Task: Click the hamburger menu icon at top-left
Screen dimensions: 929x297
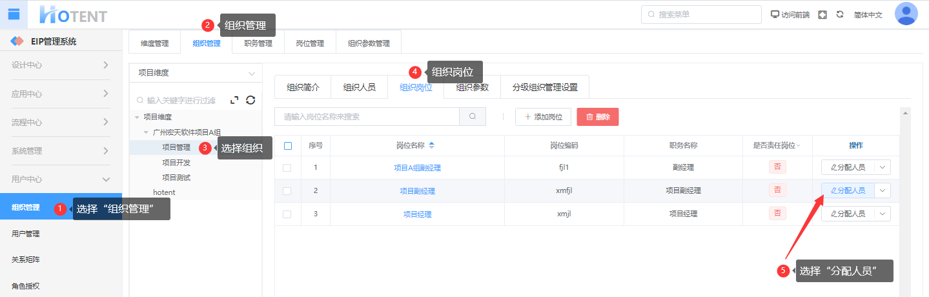Action: point(14,14)
